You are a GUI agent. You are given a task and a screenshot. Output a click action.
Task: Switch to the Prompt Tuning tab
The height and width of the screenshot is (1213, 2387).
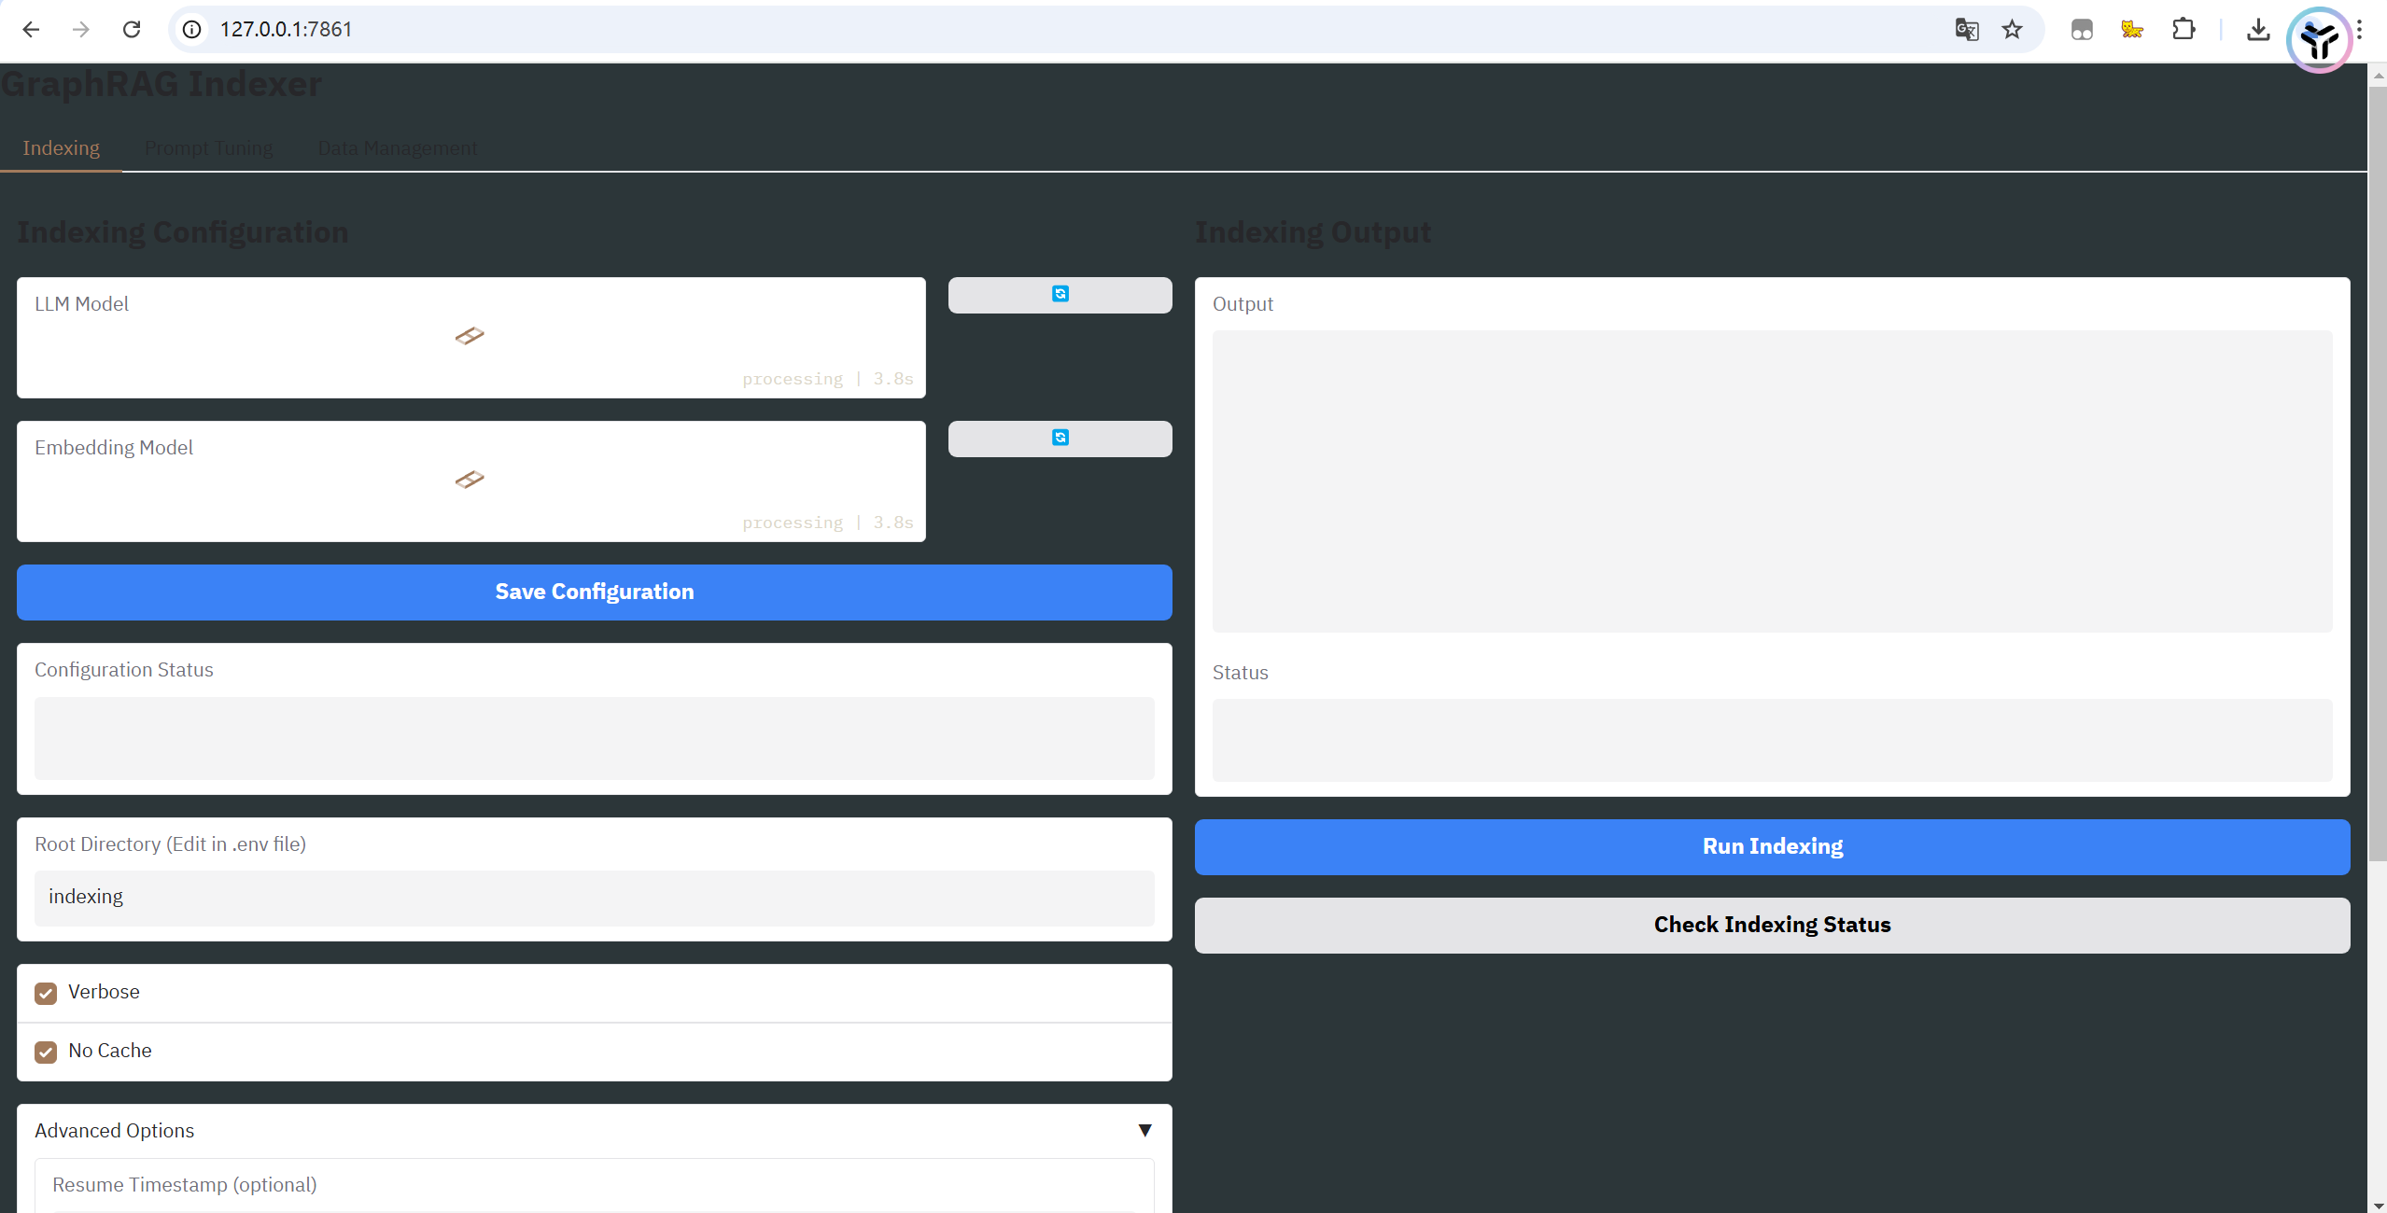[x=208, y=148]
